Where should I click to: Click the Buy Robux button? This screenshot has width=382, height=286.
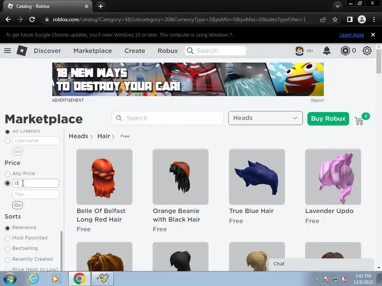coord(328,119)
